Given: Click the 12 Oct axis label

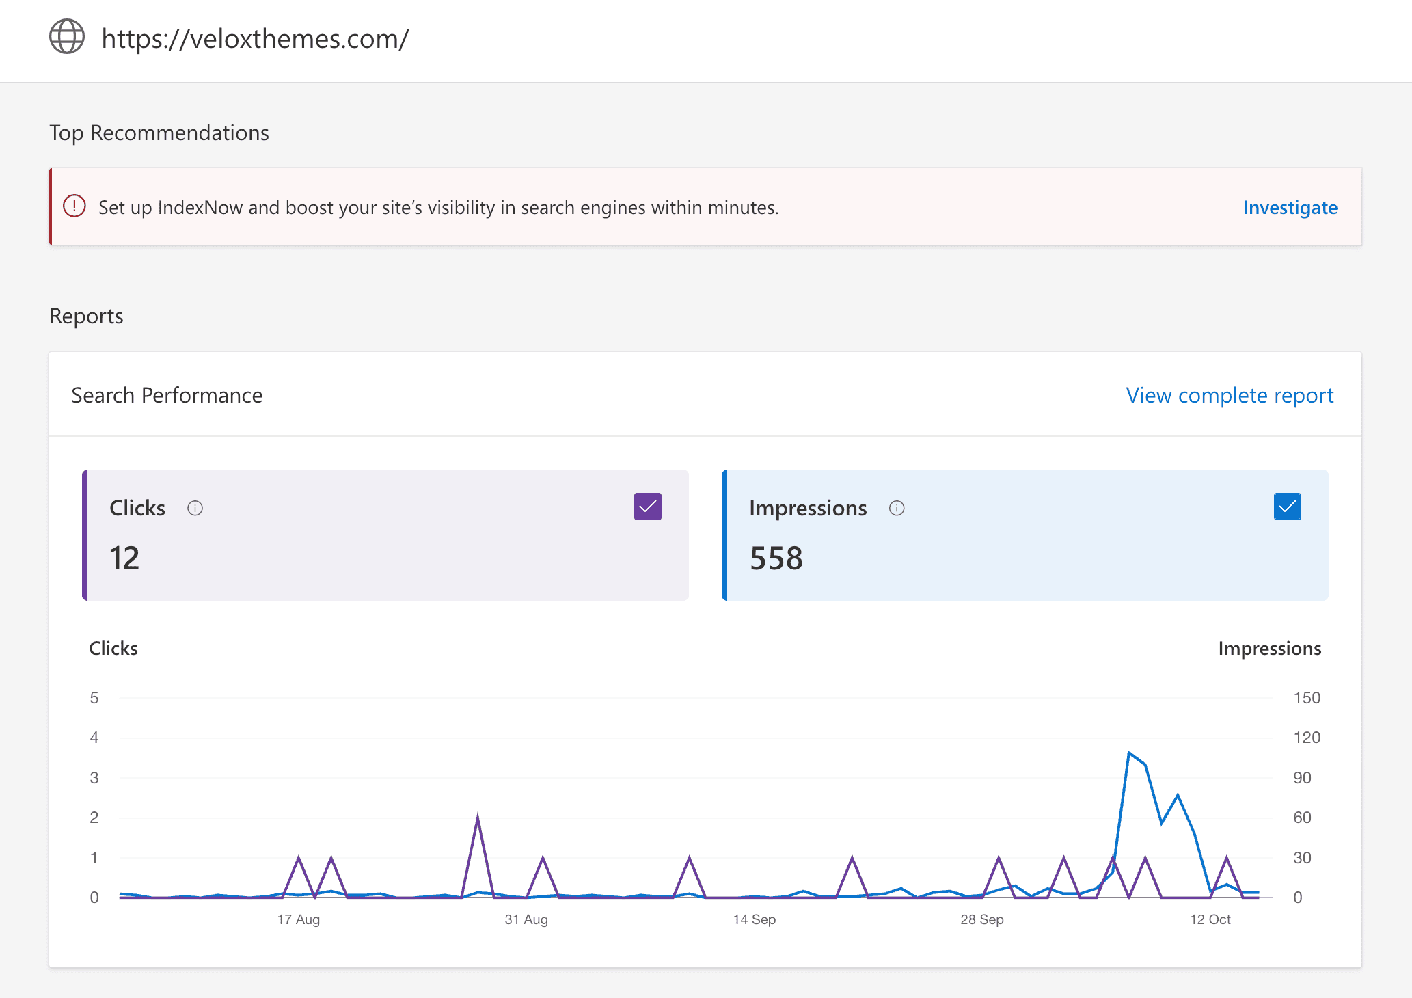Looking at the screenshot, I should point(1210,919).
